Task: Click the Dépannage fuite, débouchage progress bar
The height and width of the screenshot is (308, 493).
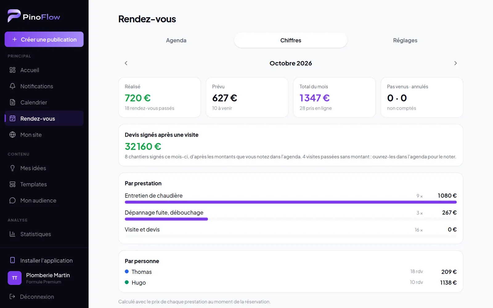Action: click(291, 219)
